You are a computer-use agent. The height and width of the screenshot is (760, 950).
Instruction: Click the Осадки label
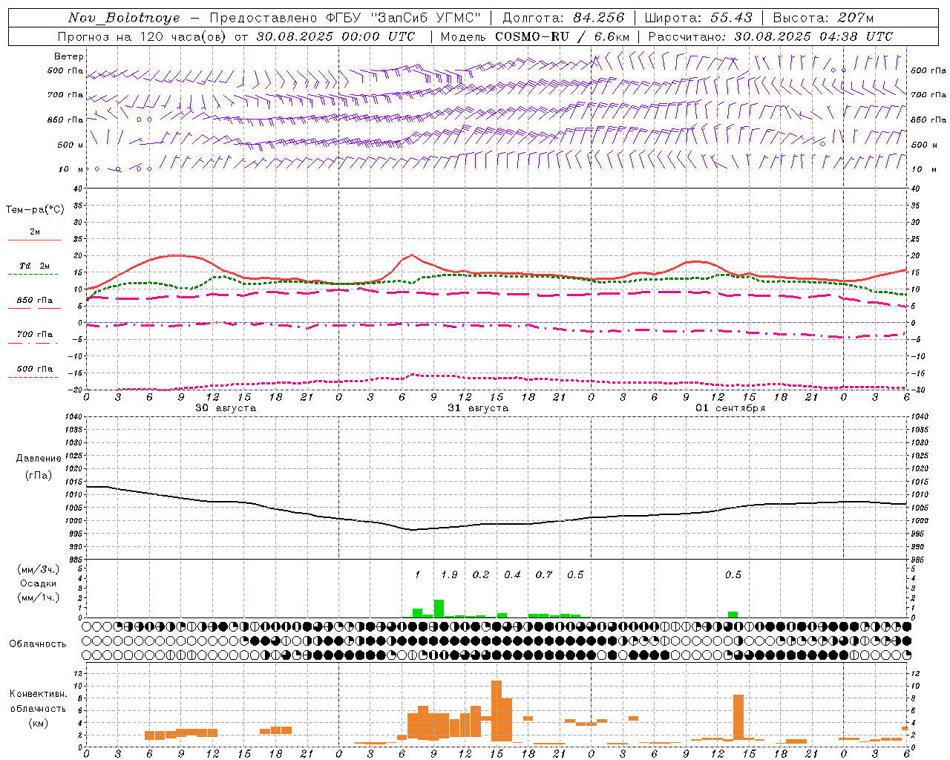39,583
